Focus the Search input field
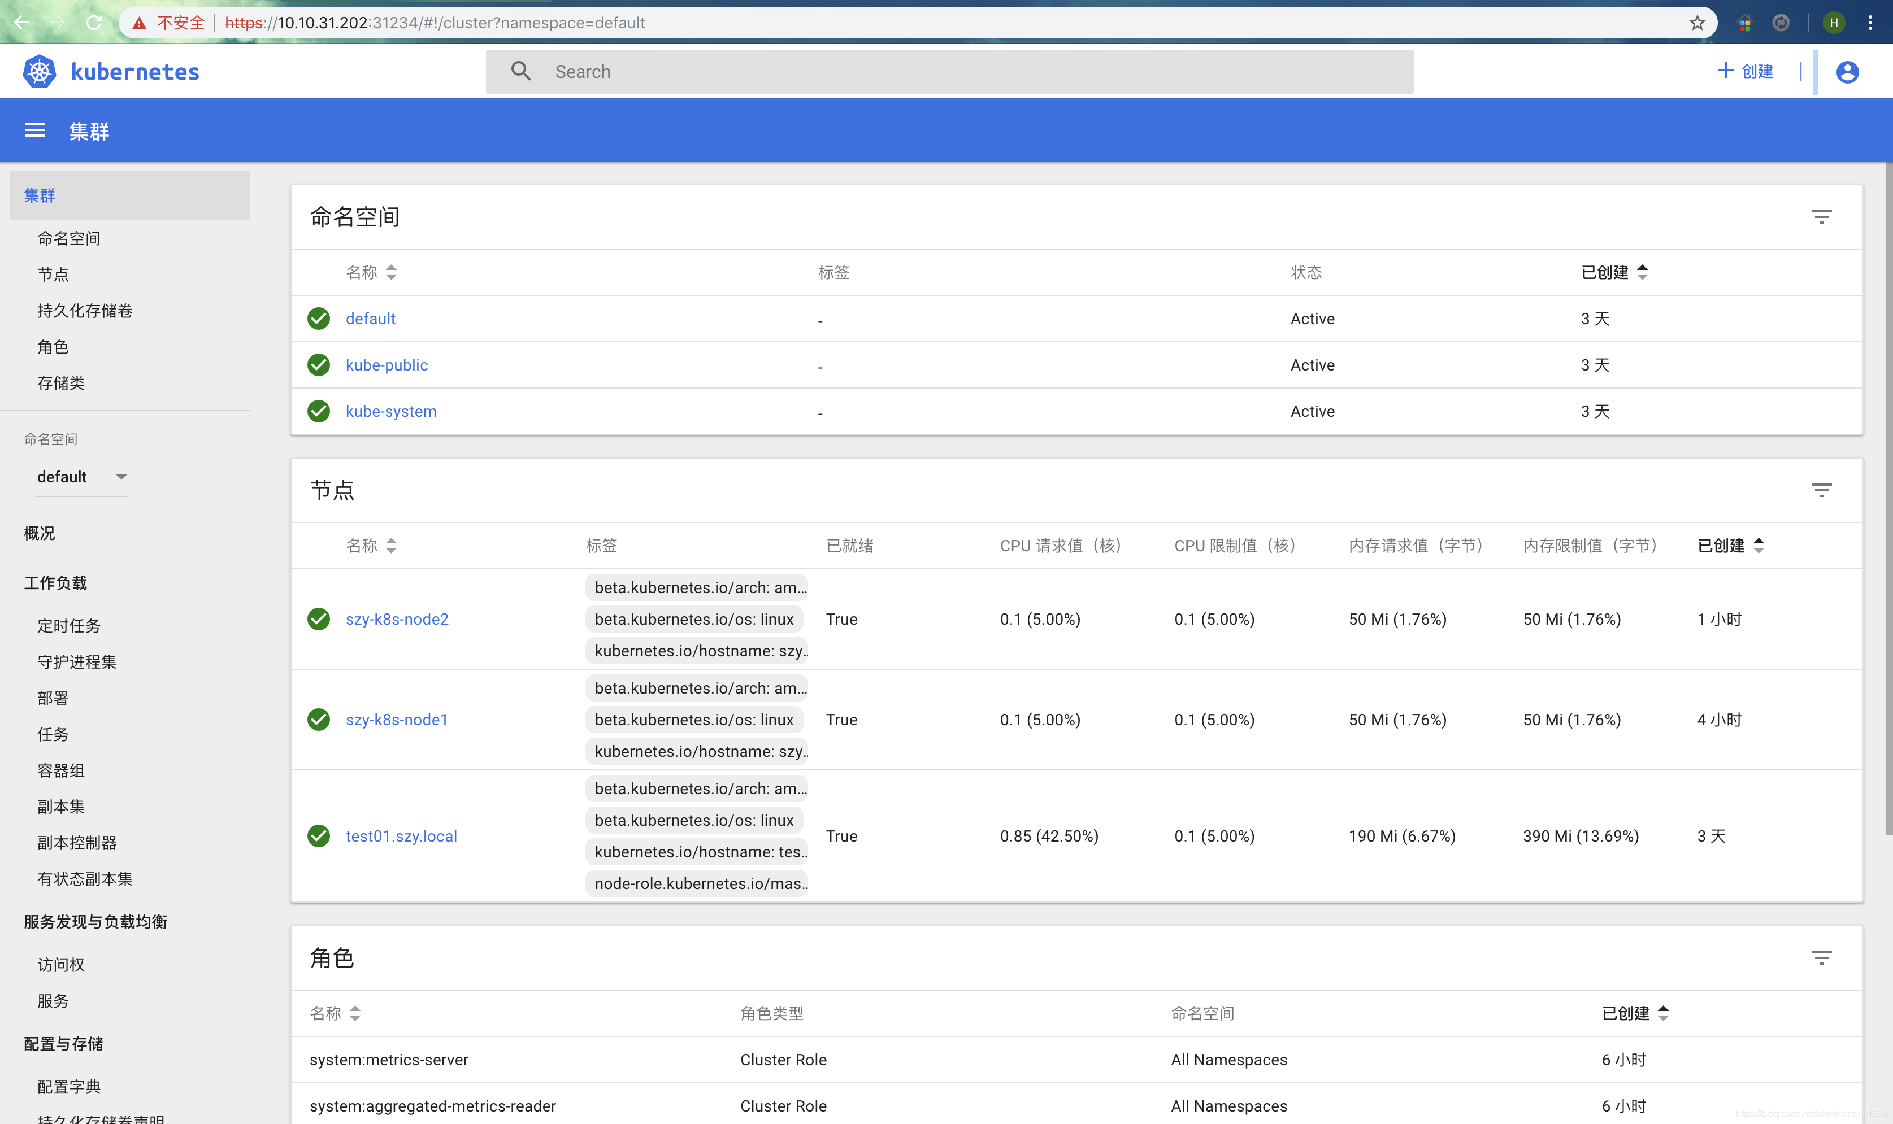Viewport: 1893px width, 1124px height. click(949, 72)
